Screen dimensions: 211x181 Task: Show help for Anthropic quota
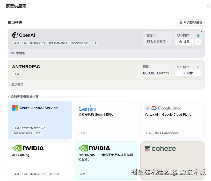pos(151,67)
